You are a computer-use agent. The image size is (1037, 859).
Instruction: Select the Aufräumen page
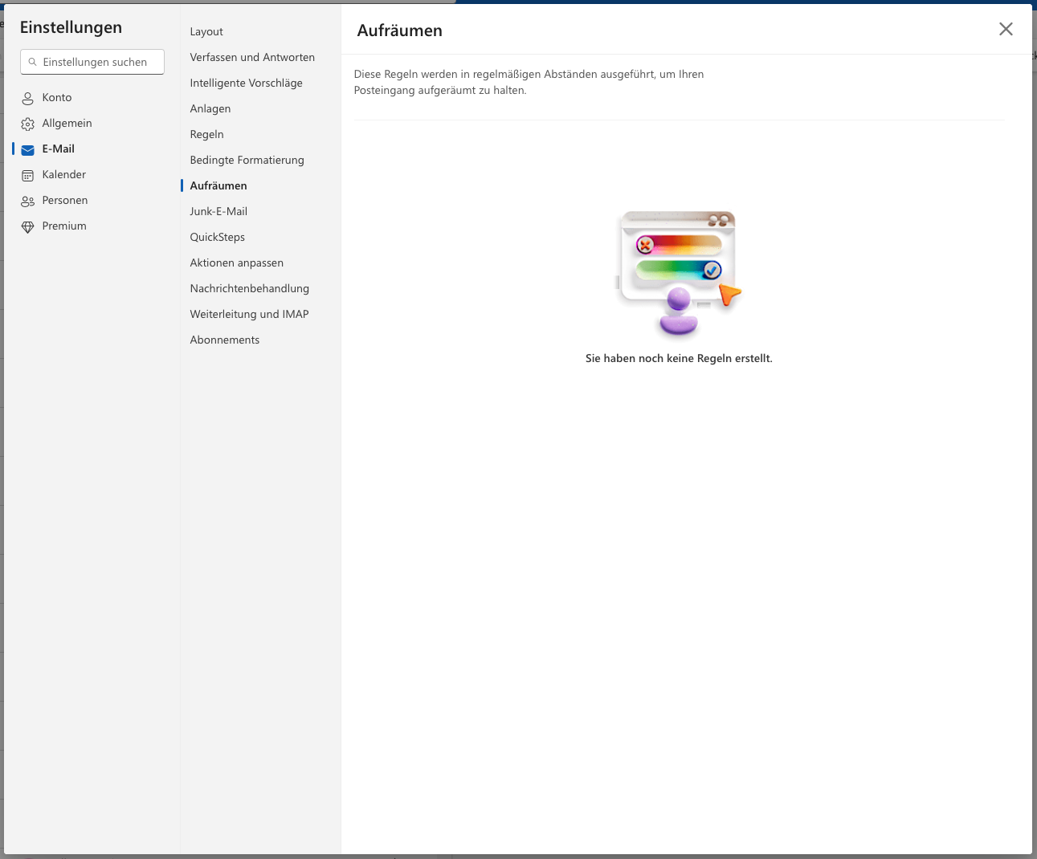point(218,185)
